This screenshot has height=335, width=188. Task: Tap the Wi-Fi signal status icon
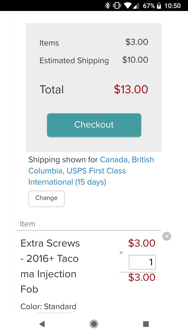click(x=128, y=5)
